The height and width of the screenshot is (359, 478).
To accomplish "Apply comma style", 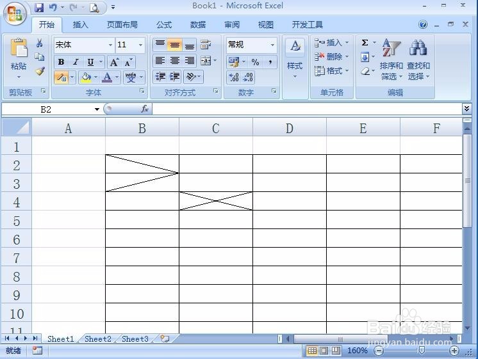I will pos(270,62).
